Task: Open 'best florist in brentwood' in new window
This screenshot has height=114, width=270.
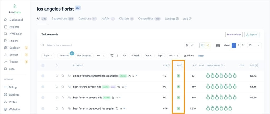Action: click(x=124, y=108)
